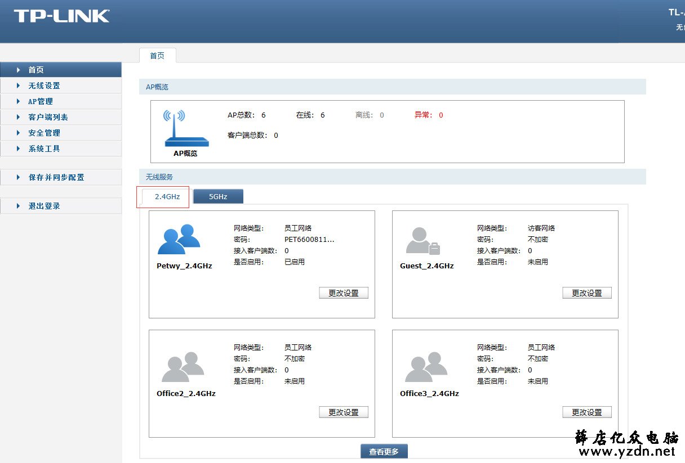Switch to the 5GHz wireless tab

(x=218, y=197)
